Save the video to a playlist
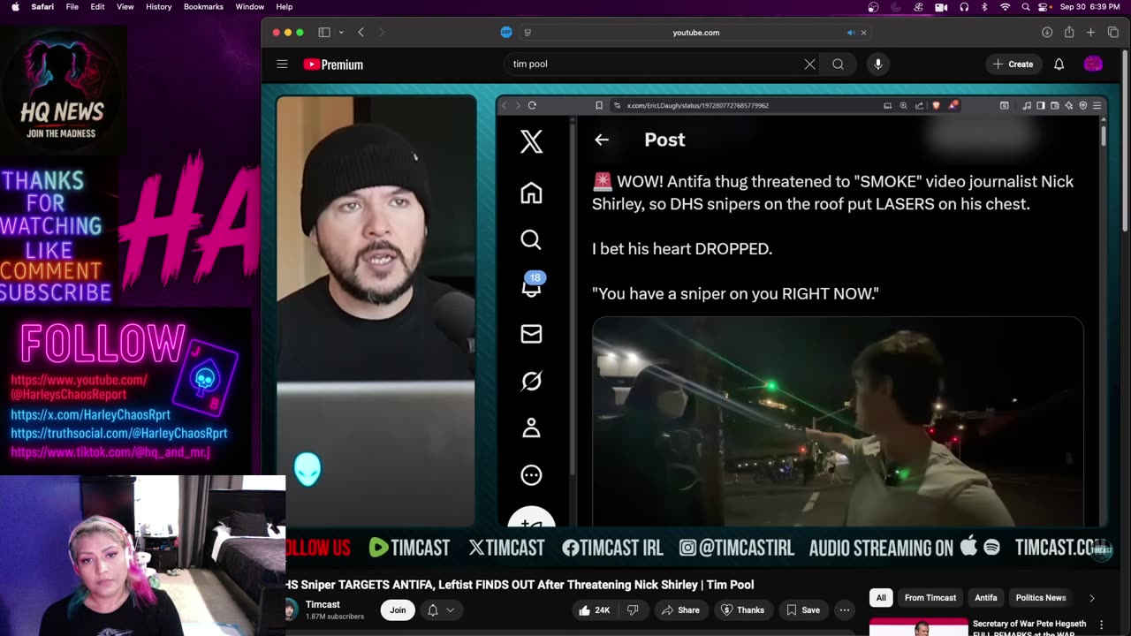 [803, 609]
